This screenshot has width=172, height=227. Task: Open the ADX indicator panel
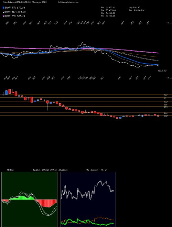pos(88,199)
